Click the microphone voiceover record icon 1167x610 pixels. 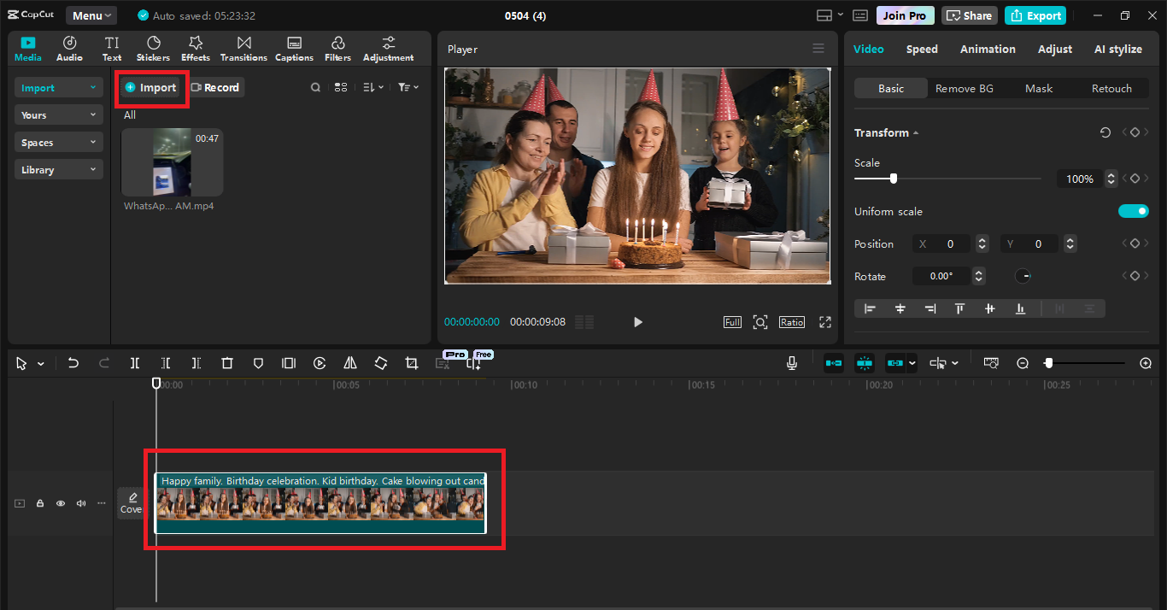792,363
